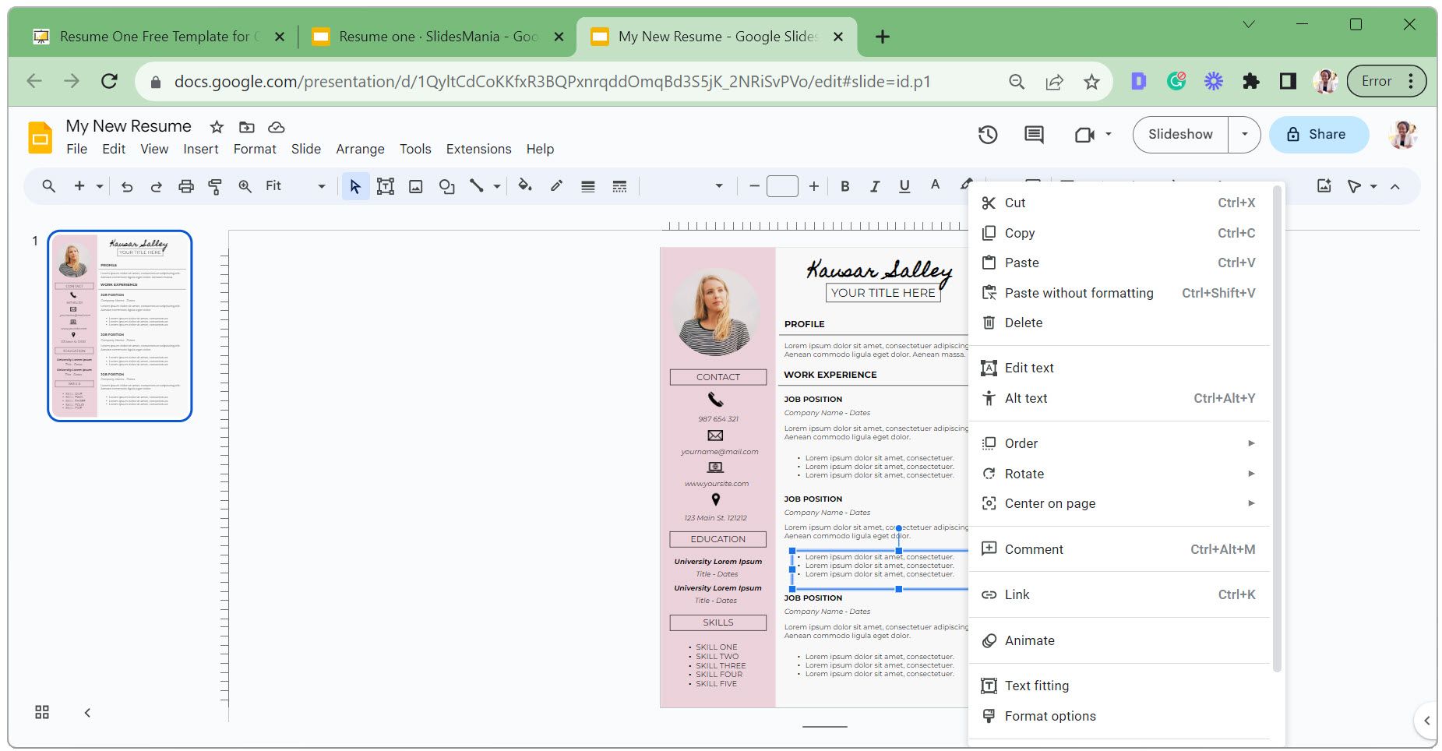The width and height of the screenshot is (1442, 751).
Task: Click the Slideshow button
Action: click(x=1179, y=135)
